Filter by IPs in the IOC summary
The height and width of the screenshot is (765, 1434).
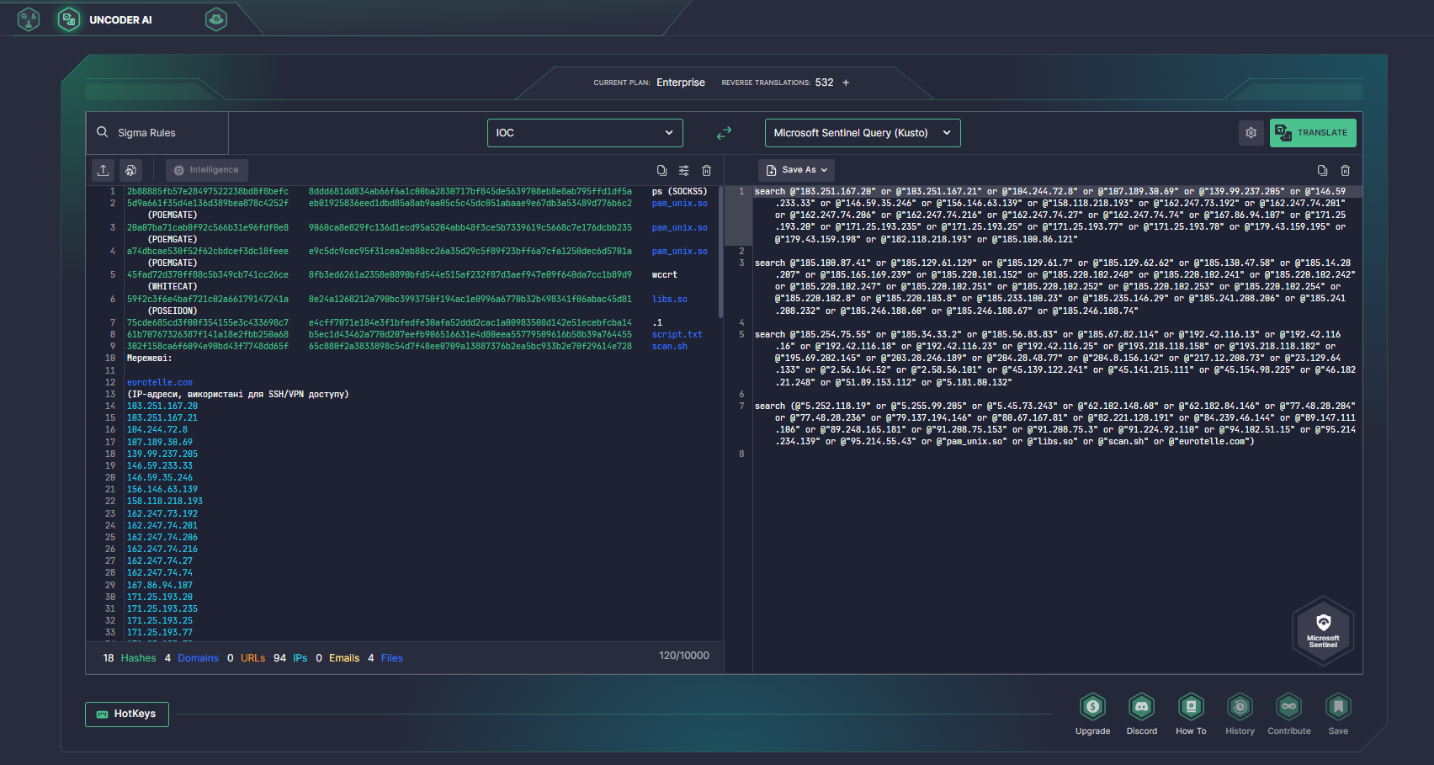(300, 658)
